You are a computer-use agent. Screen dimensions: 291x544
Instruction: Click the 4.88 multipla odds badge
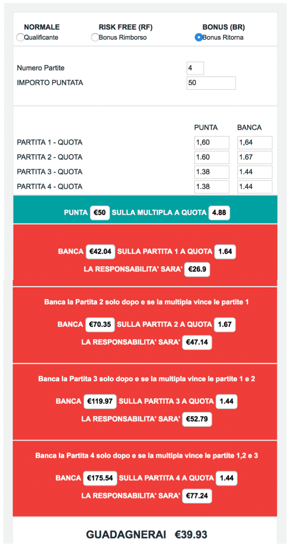click(x=219, y=212)
